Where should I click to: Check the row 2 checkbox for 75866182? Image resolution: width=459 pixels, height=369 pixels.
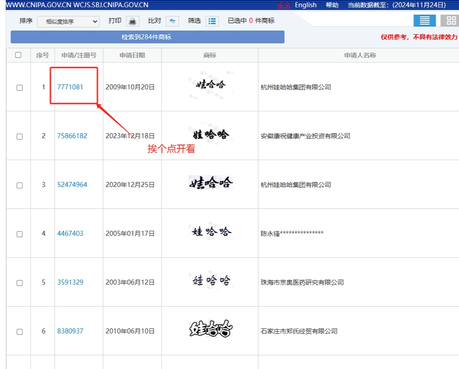(x=20, y=136)
